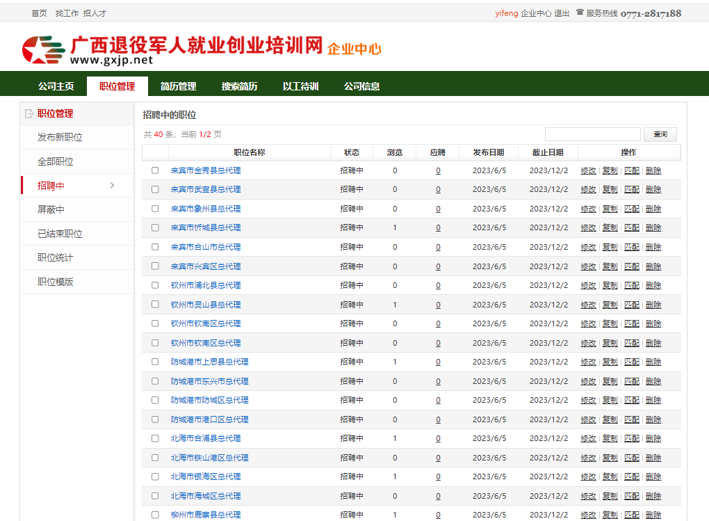Switch to 公司信息 tab
Viewport: 709px width, 521px height.
coord(361,86)
